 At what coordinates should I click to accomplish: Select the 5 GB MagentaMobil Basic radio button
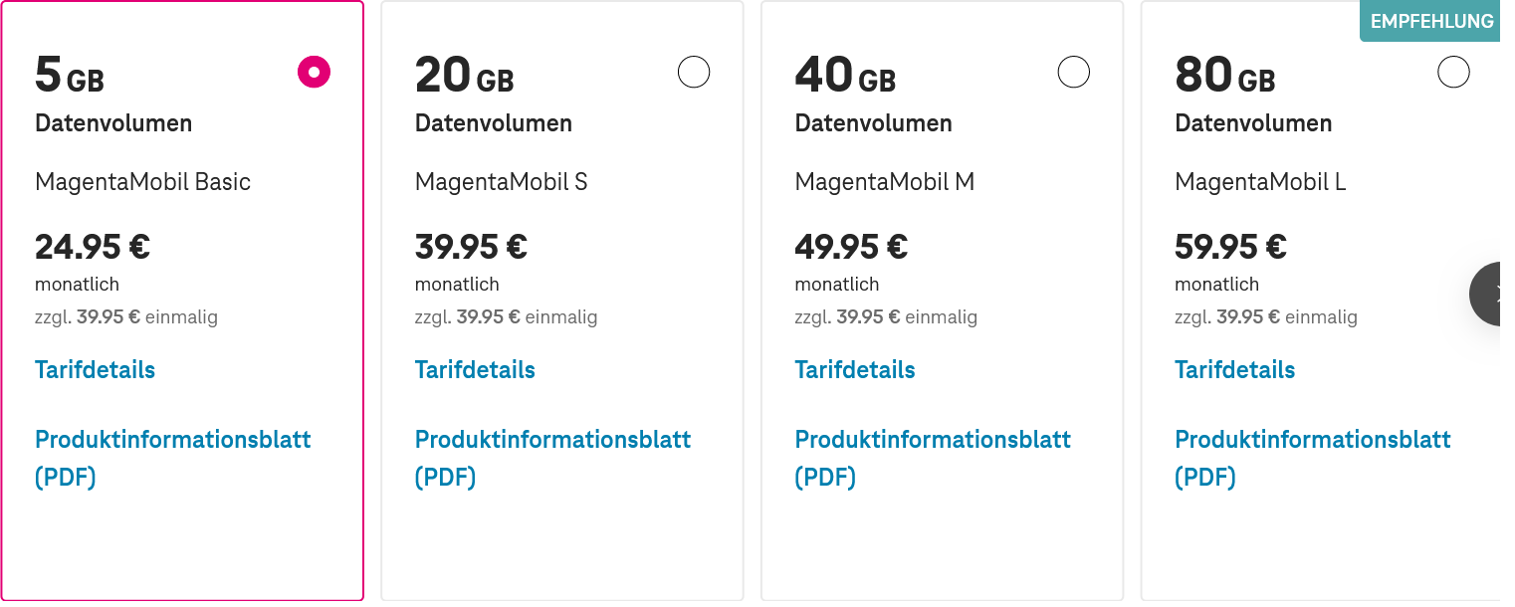click(314, 72)
